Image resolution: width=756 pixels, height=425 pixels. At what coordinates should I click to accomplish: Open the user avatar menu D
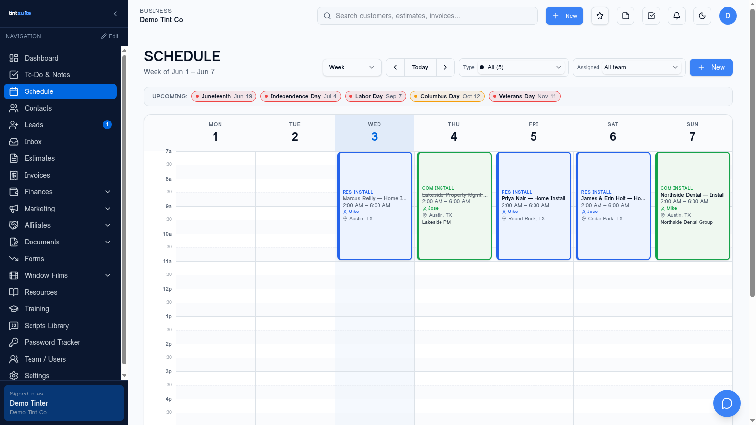pyautogui.click(x=728, y=16)
